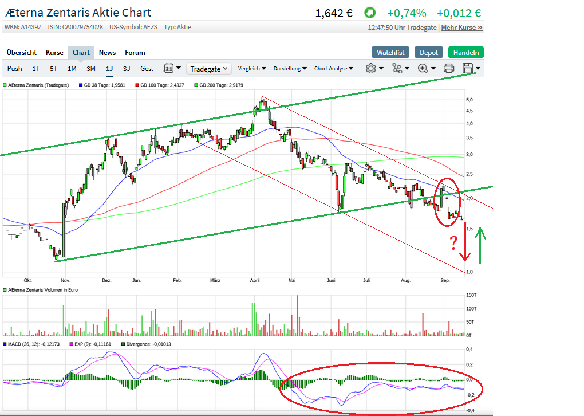Viewport: 584px width, 416px height.
Task: Click the current price 1,642 €
Action: 334,13
